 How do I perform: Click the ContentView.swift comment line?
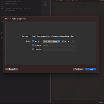tap(13, 2)
